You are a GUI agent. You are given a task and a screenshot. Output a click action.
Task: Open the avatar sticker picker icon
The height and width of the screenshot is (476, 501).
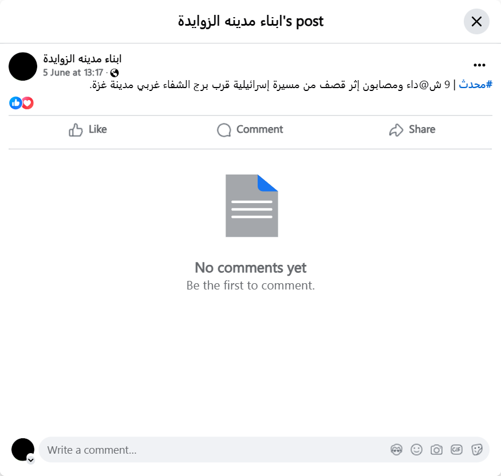coord(397,450)
